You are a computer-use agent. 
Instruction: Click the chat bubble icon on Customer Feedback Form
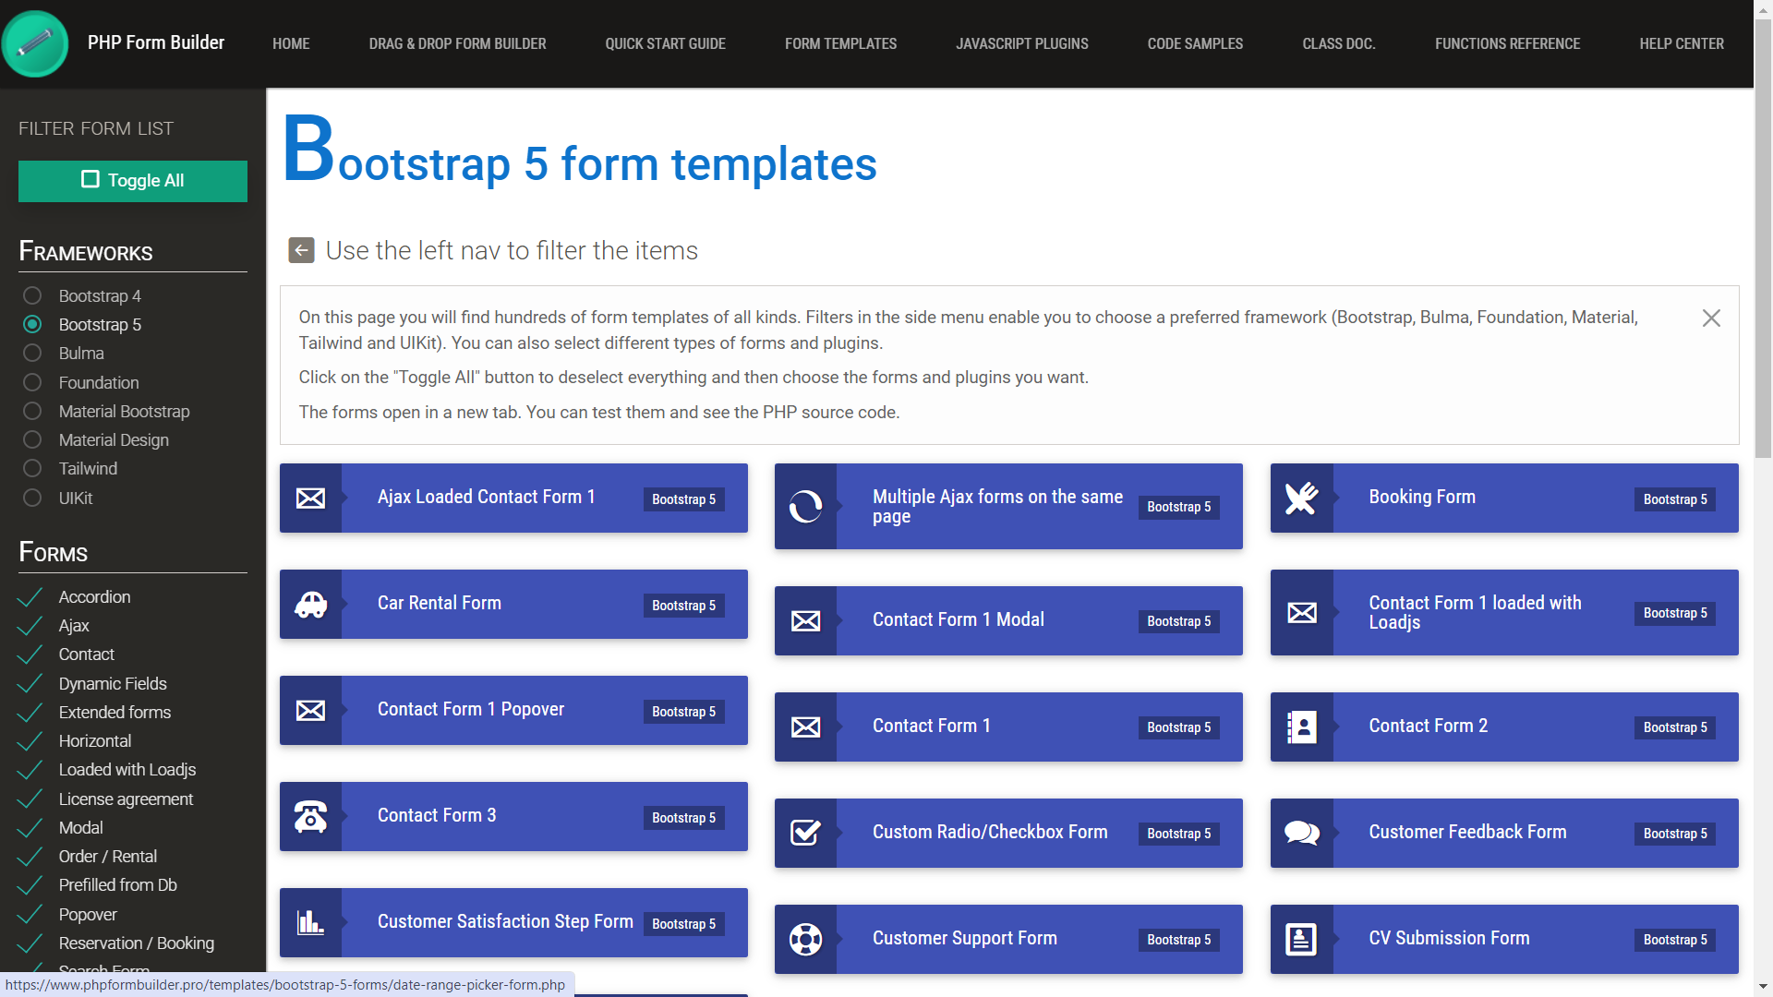click(1301, 833)
